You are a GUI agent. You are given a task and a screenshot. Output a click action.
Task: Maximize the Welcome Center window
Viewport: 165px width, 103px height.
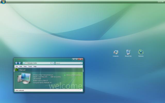[x=77, y=59]
